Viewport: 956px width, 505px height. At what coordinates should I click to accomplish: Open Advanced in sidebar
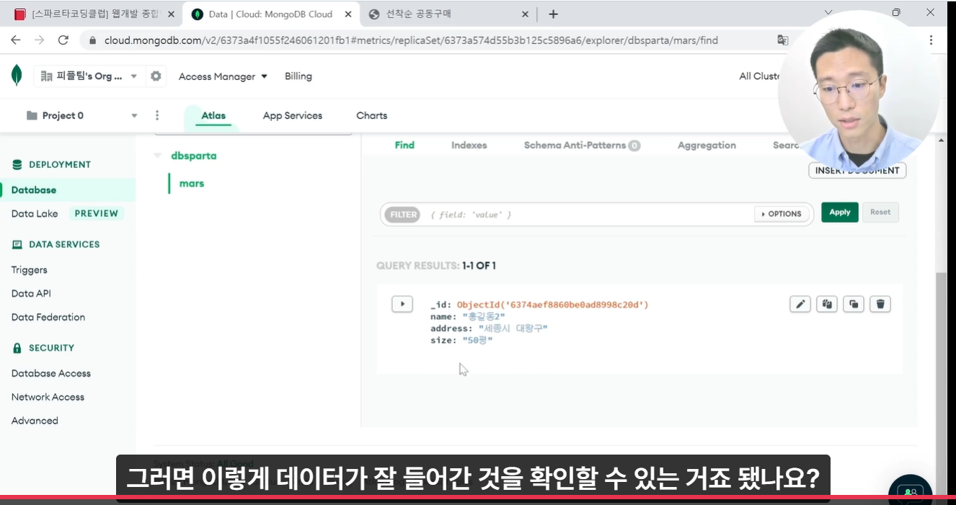pyautogui.click(x=35, y=421)
